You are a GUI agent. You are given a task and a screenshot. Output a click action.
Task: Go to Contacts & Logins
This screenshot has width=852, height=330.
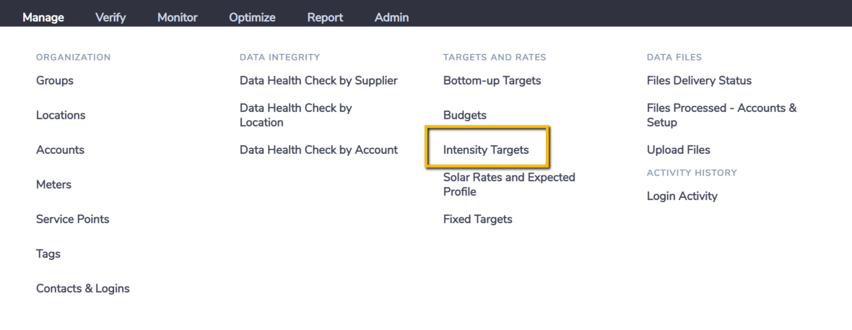point(83,288)
